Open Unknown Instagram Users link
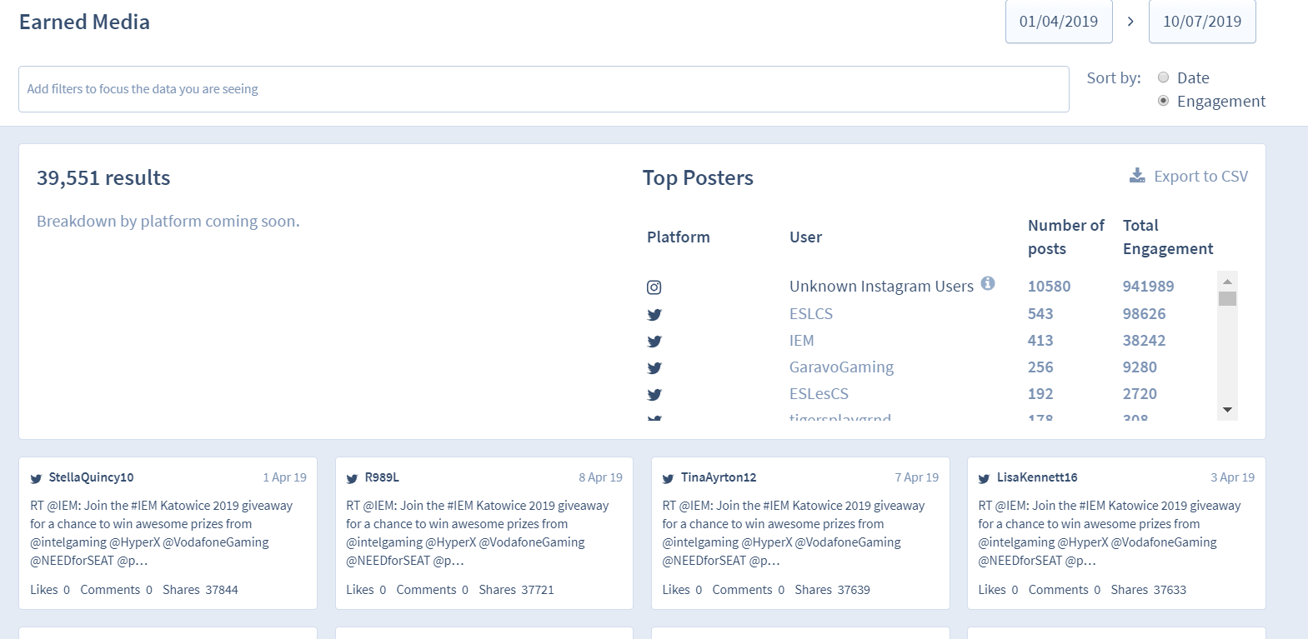 click(881, 287)
